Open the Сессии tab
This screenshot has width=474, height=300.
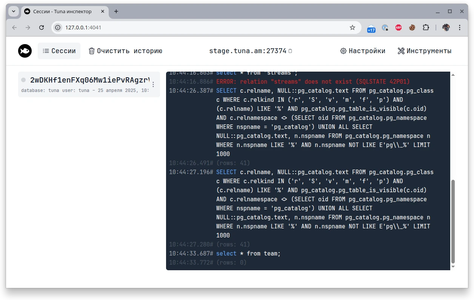(x=59, y=51)
